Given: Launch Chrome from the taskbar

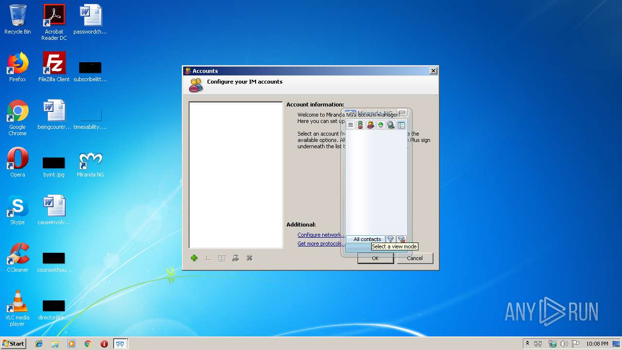Looking at the screenshot, I should (x=88, y=344).
